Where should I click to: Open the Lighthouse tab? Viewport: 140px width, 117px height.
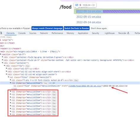pos(110,33)
